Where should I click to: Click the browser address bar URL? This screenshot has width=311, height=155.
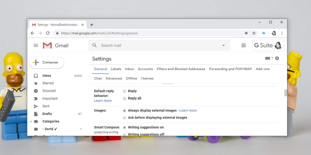[99, 33]
